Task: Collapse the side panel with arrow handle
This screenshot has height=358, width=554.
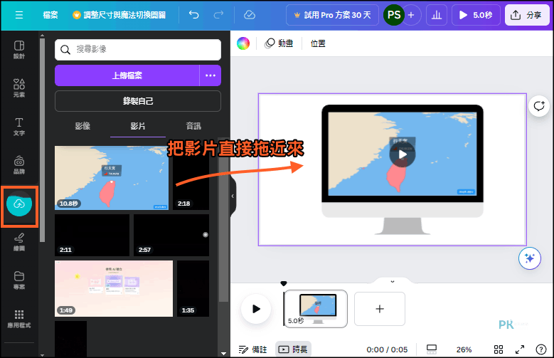Action: [233, 196]
